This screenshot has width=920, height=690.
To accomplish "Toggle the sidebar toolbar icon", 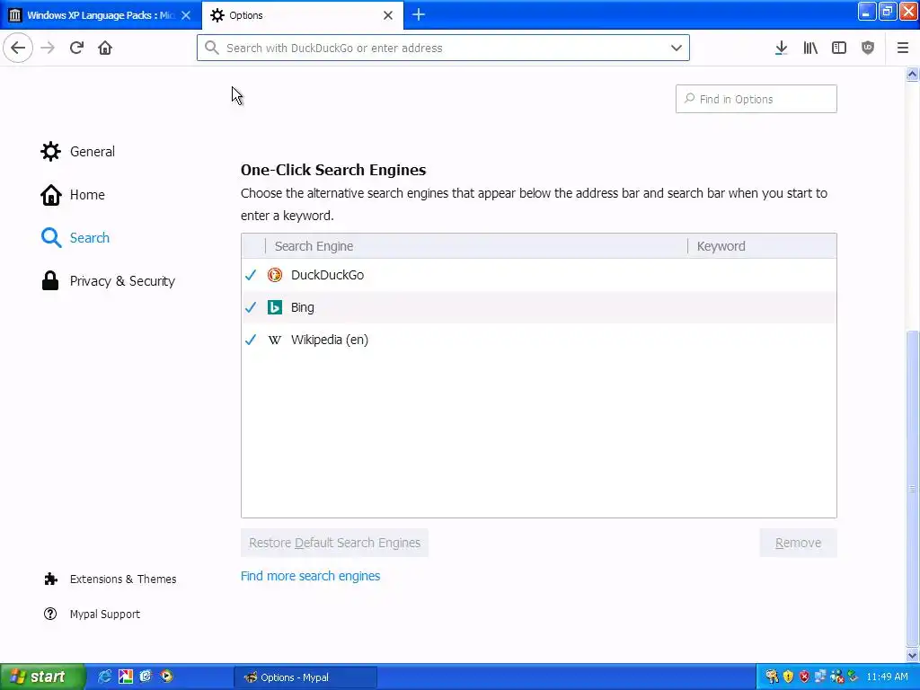I will (x=839, y=48).
